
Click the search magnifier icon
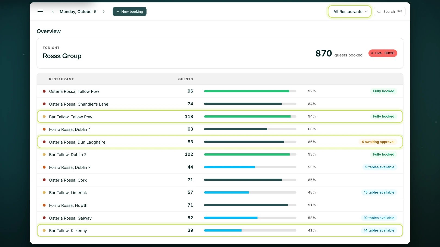tap(379, 11)
